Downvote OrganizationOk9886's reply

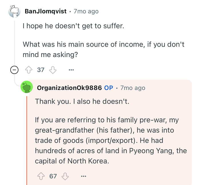pos(65,176)
